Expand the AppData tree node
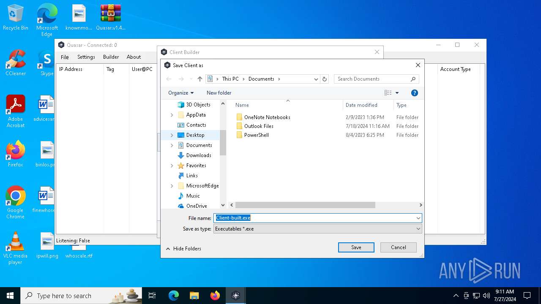541x304 pixels. [172, 115]
